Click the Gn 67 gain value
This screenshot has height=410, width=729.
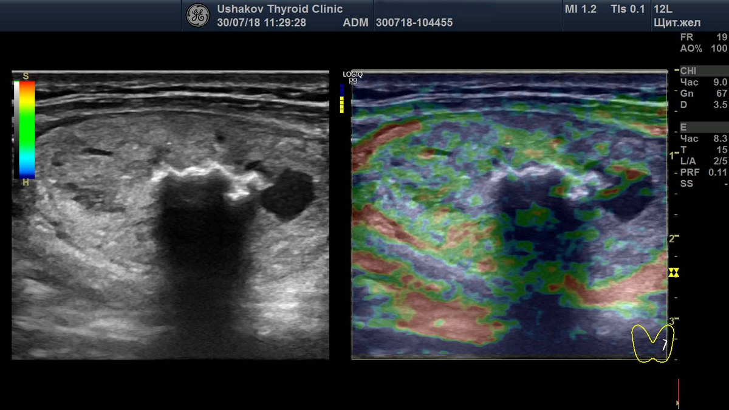[x=703, y=94]
